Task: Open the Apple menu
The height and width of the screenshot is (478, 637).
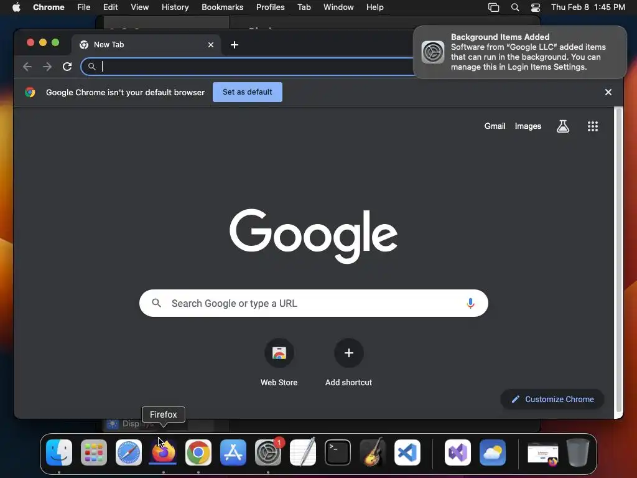Action: tap(16, 7)
